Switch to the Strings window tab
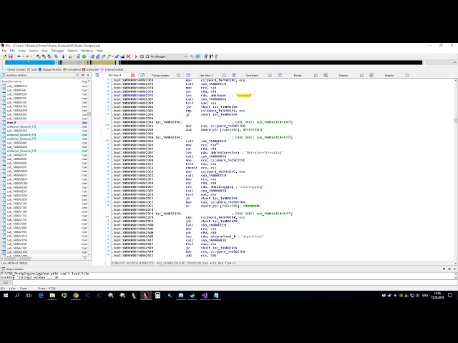This screenshot has height=343, width=458. 160,75
